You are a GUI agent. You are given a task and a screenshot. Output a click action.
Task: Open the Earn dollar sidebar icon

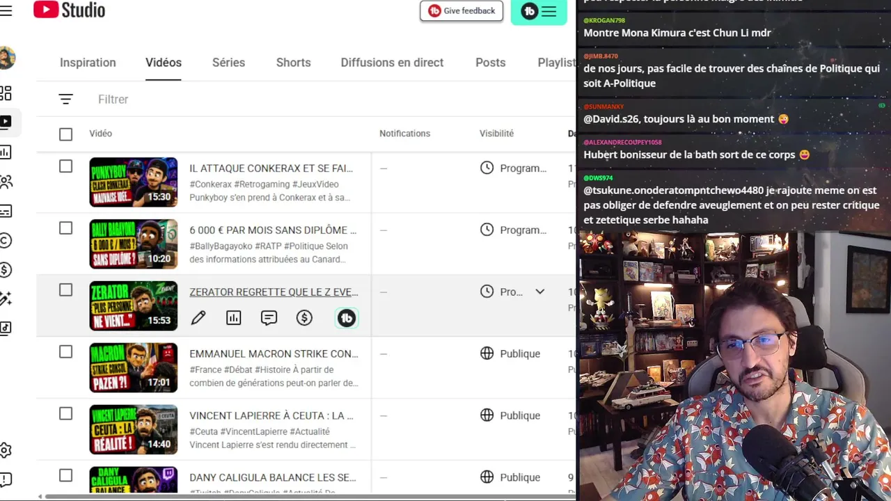[x=6, y=270]
